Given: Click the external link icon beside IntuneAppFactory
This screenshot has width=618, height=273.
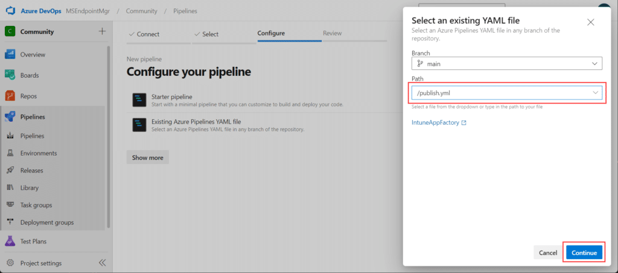Looking at the screenshot, I should (464, 123).
